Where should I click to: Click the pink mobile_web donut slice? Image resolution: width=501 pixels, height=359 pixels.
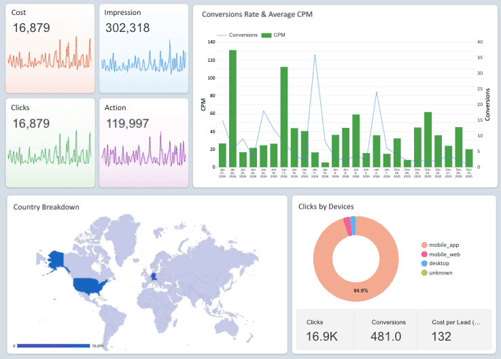(347, 226)
